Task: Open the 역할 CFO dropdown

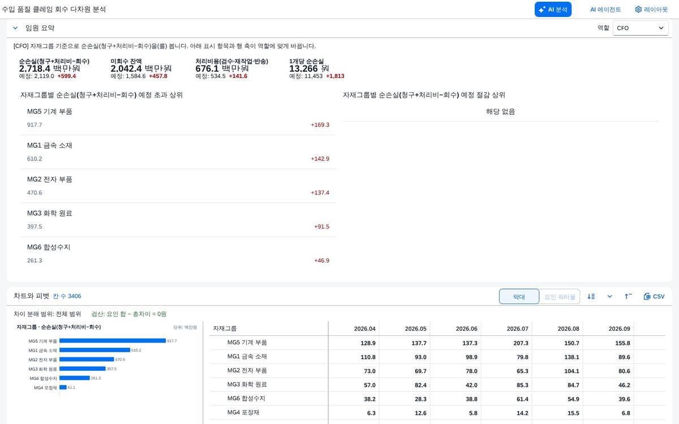Action: (x=641, y=28)
